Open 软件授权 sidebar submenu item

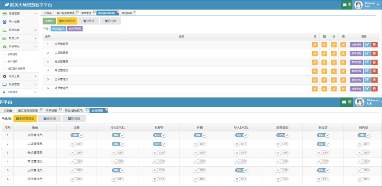coord(13,61)
